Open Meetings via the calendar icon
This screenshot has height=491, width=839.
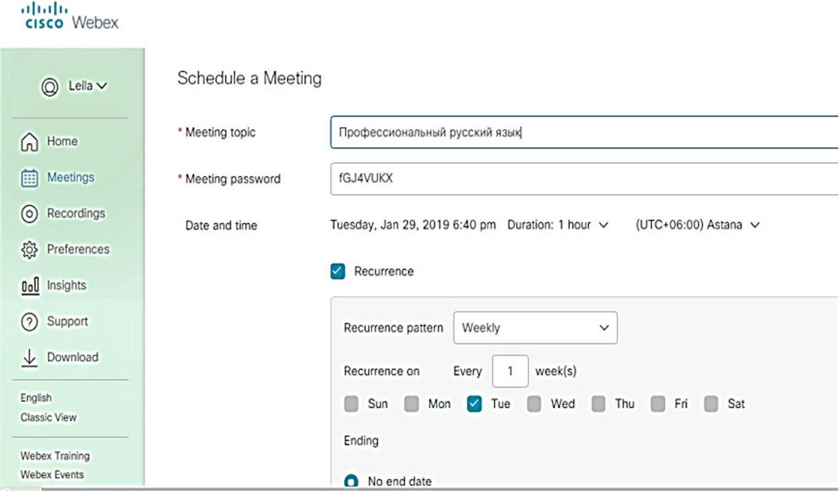pos(29,178)
